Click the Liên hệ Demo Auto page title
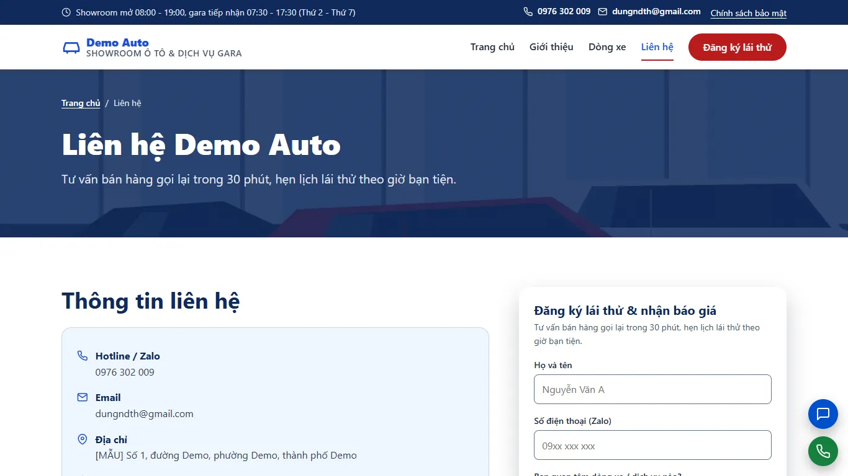 201,144
